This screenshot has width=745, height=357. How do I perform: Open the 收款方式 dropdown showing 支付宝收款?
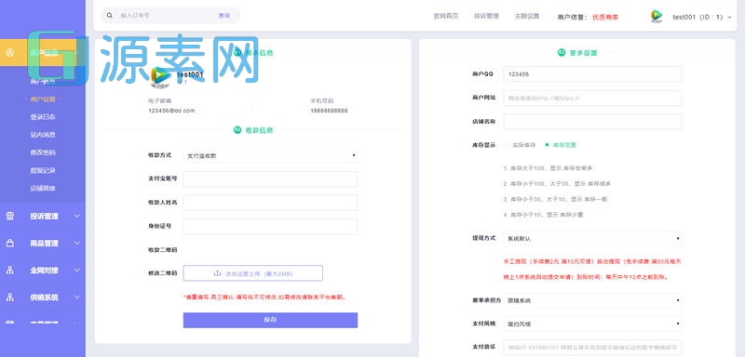270,155
